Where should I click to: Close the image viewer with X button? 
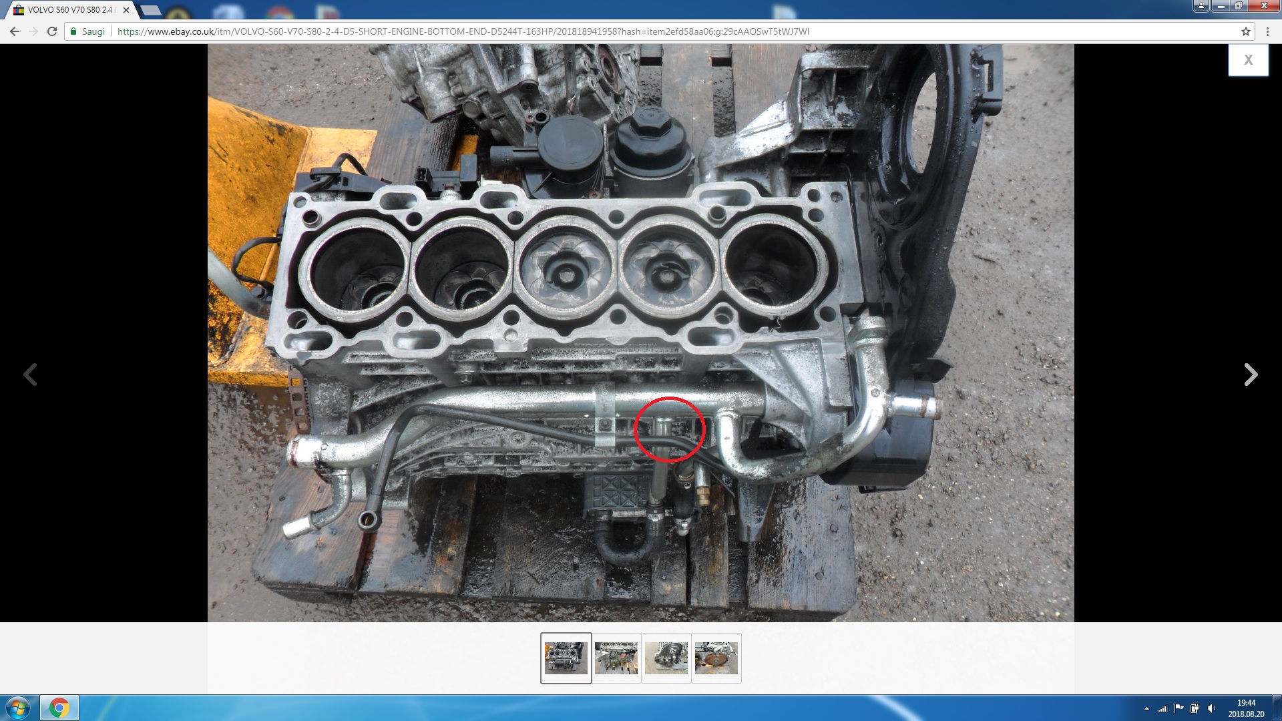(1248, 60)
